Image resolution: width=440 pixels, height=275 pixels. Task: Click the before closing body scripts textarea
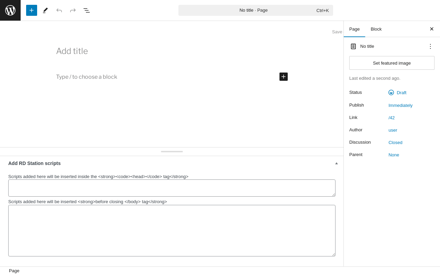coord(172,231)
